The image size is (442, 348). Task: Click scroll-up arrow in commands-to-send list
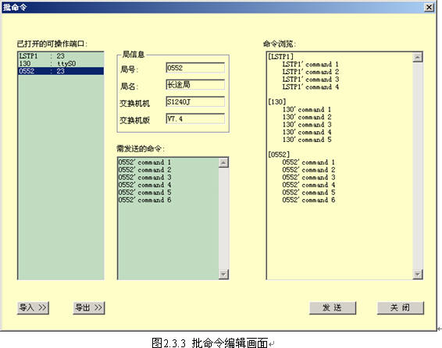click(223, 162)
